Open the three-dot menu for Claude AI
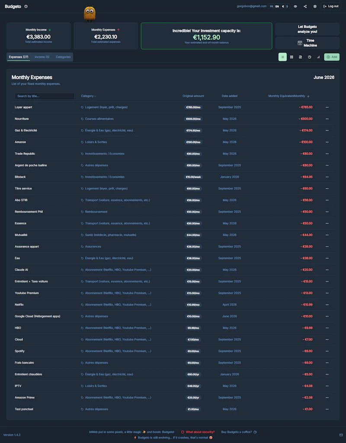This screenshot has height=443, width=346. (327, 270)
